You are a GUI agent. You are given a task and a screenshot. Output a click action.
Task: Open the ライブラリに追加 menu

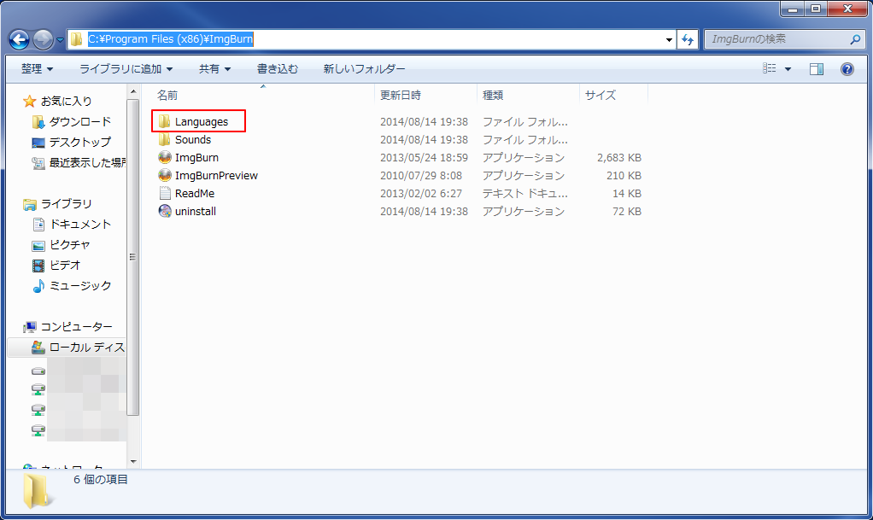click(x=126, y=68)
